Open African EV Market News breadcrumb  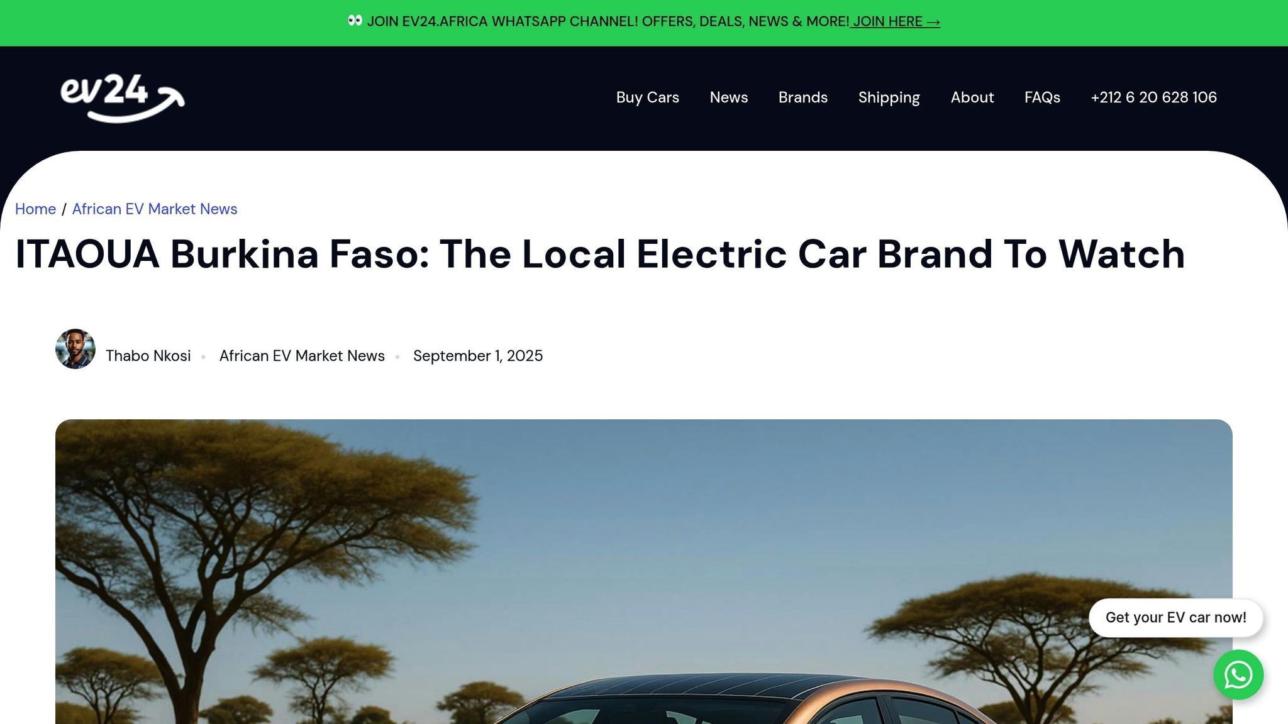coord(155,209)
